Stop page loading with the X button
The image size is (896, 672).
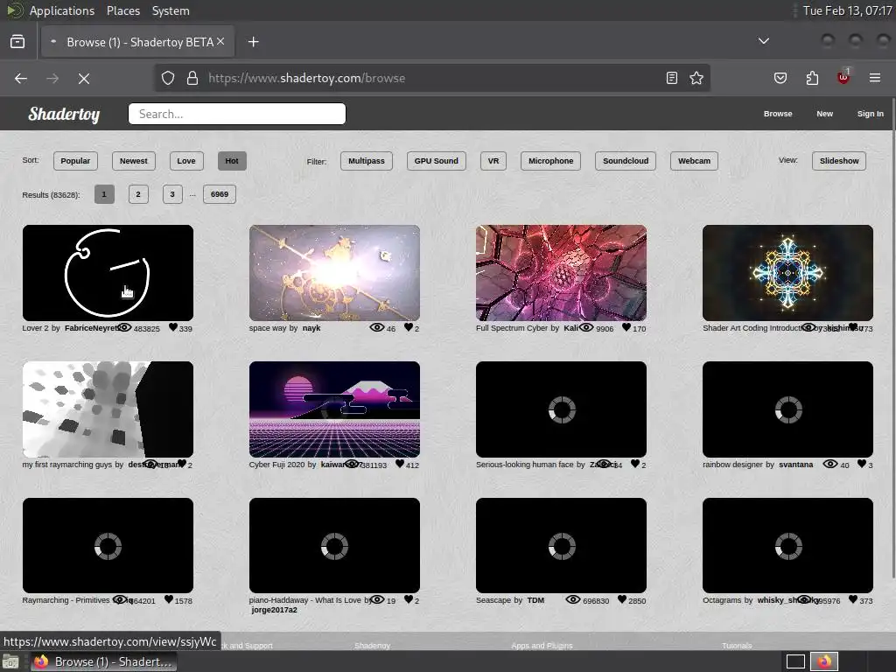point(83,78)
